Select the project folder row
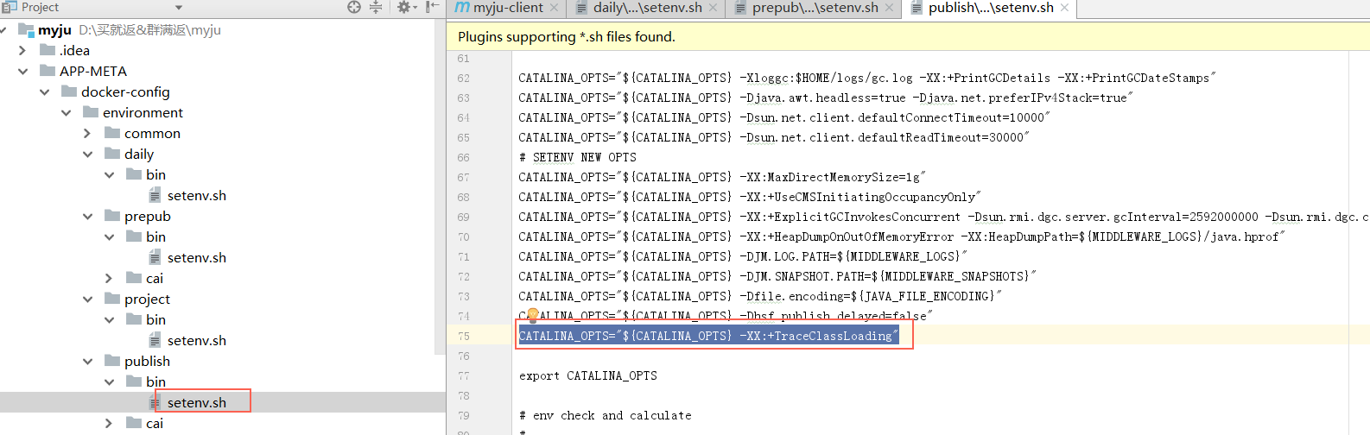Image resolution: width=1370 pixels, height=435 pixels. click(138, 299)
